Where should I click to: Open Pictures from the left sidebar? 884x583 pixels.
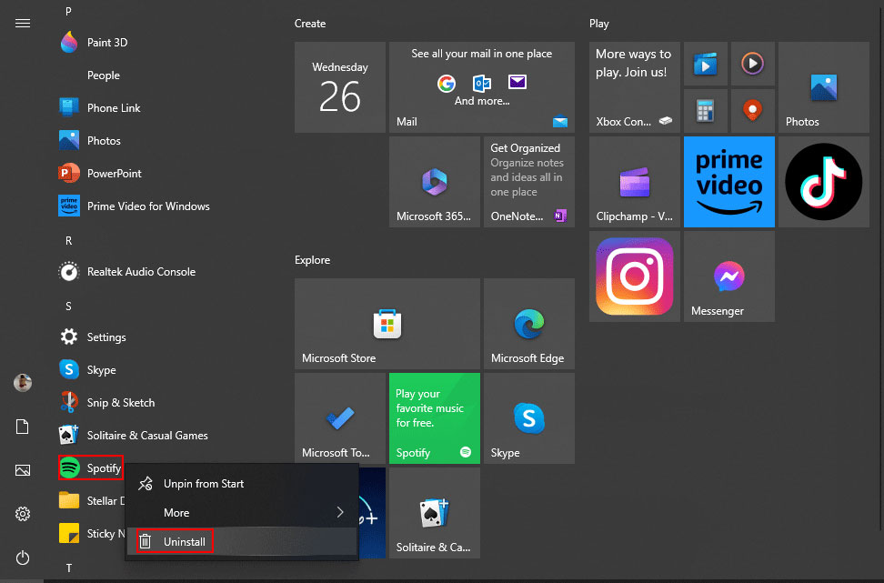[x=23, y=470]
